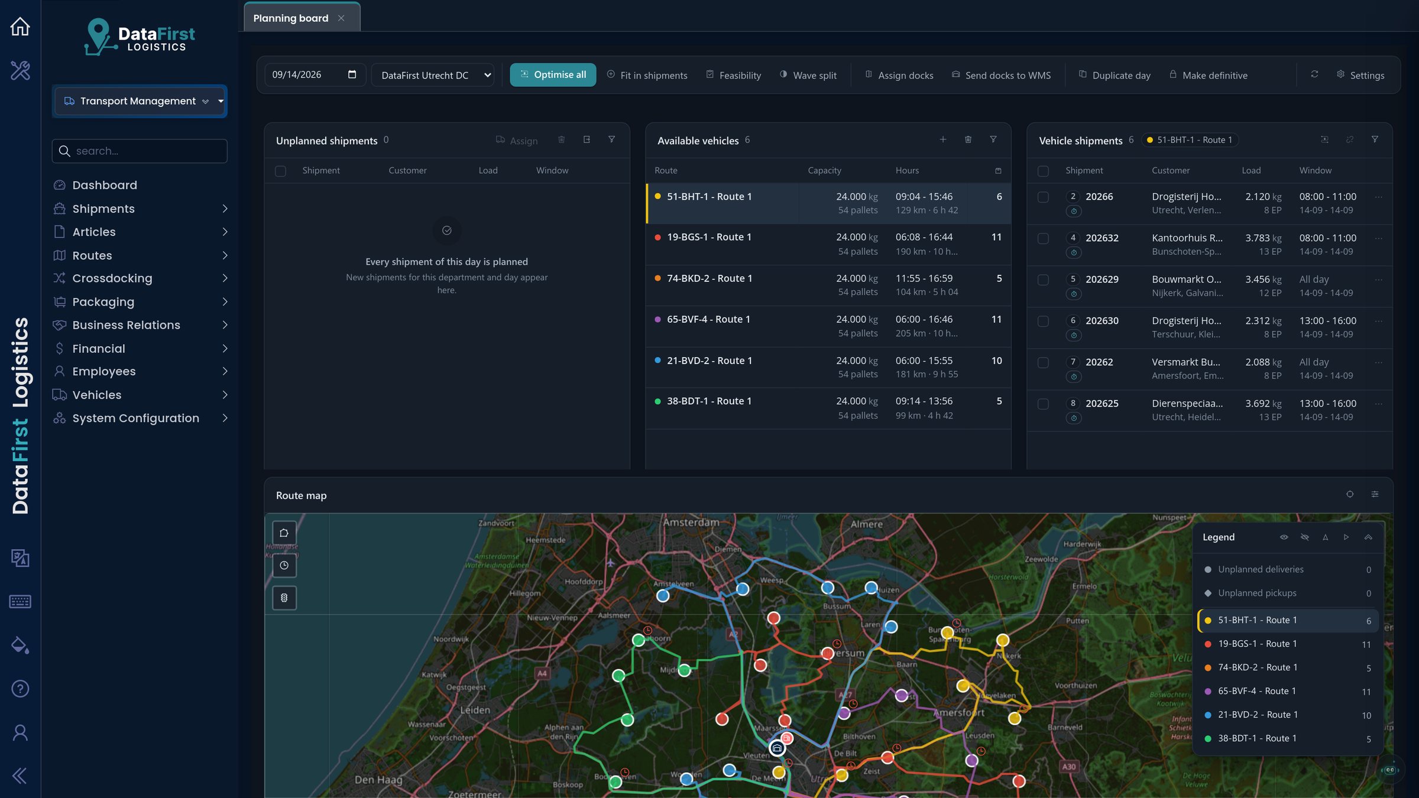Check the box for shipment 202625
Viewport: 1419px width, 798px height.
(1043, 404)
